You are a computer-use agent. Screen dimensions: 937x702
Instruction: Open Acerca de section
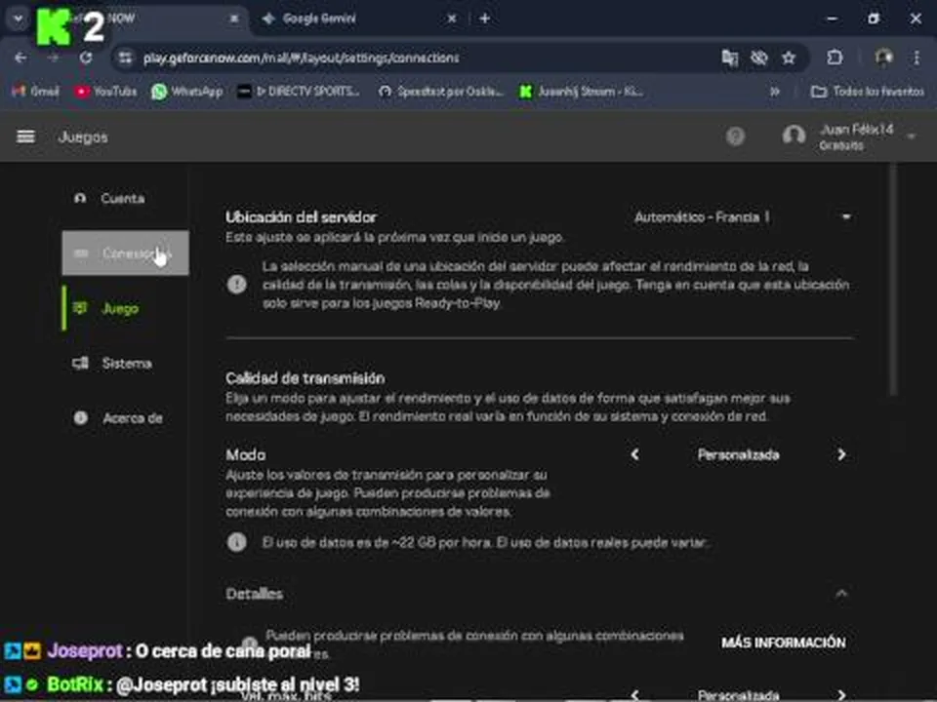[125, 418]
